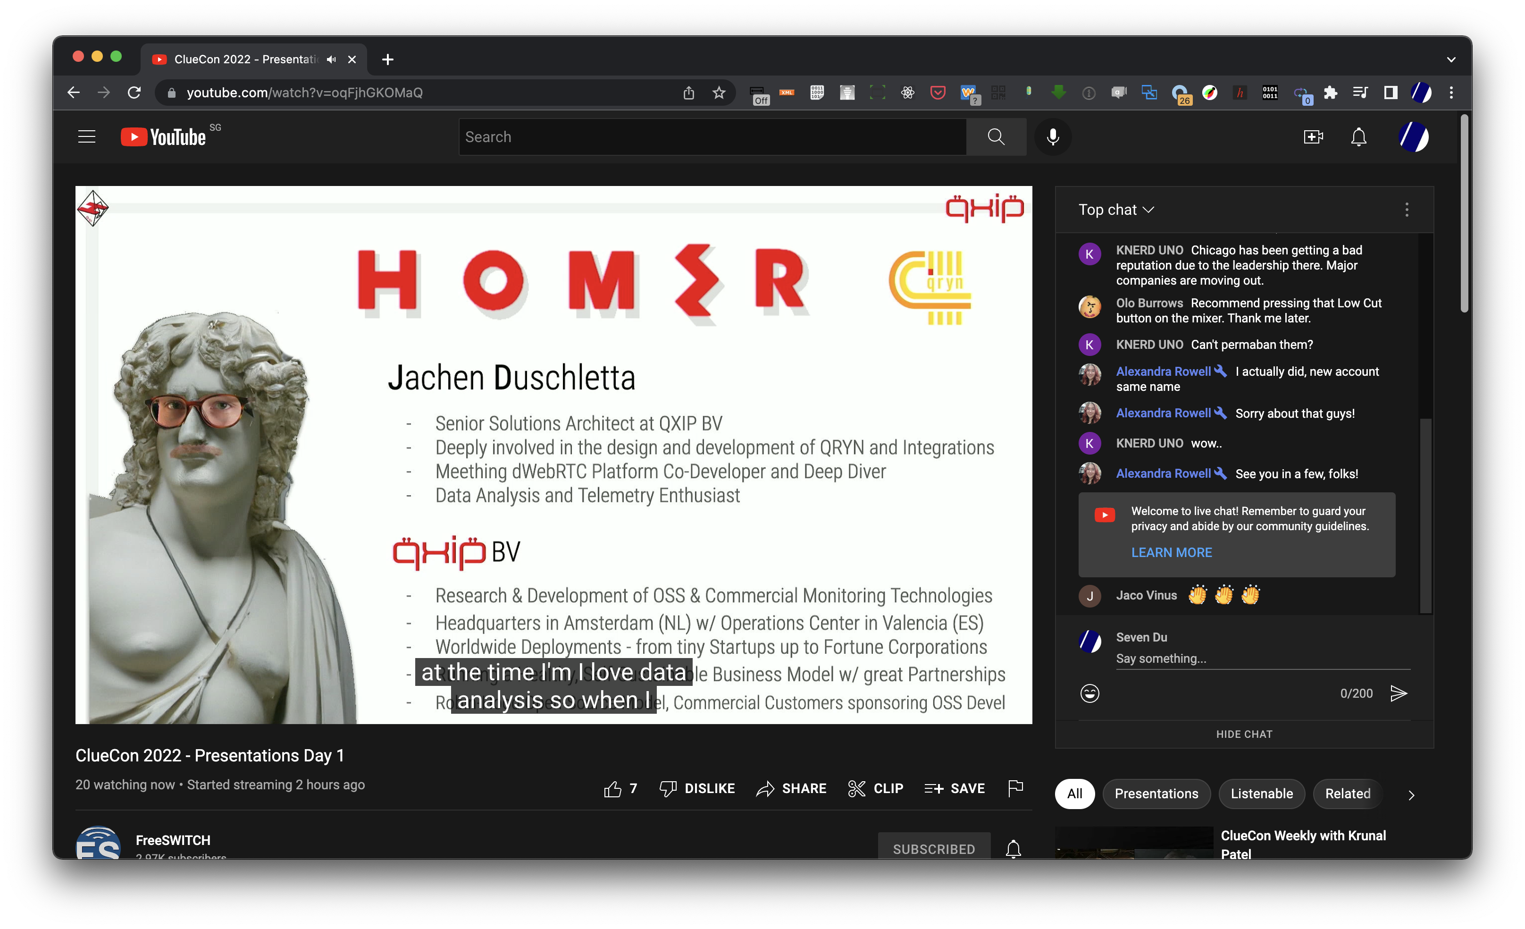Click the share page icon in address bar
The height and width of the screenshot is (929, 1525).
688,92
